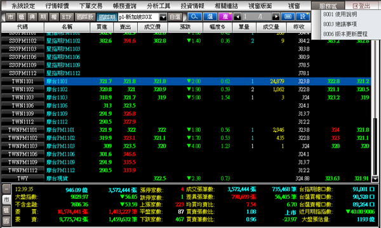This screenshot has width=381, height=228.
Task: Sort by the 昨收 column header
Action: coord(299,27)
